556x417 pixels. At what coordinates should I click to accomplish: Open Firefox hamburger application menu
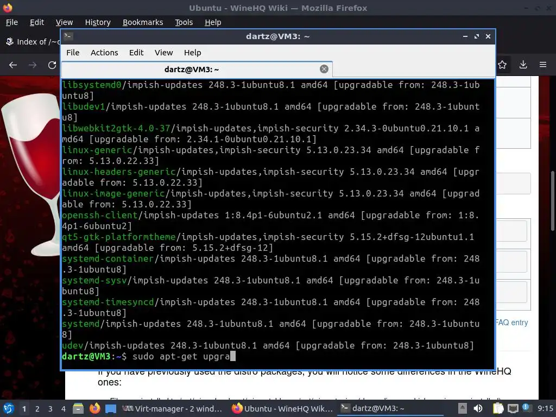[543, 65]
